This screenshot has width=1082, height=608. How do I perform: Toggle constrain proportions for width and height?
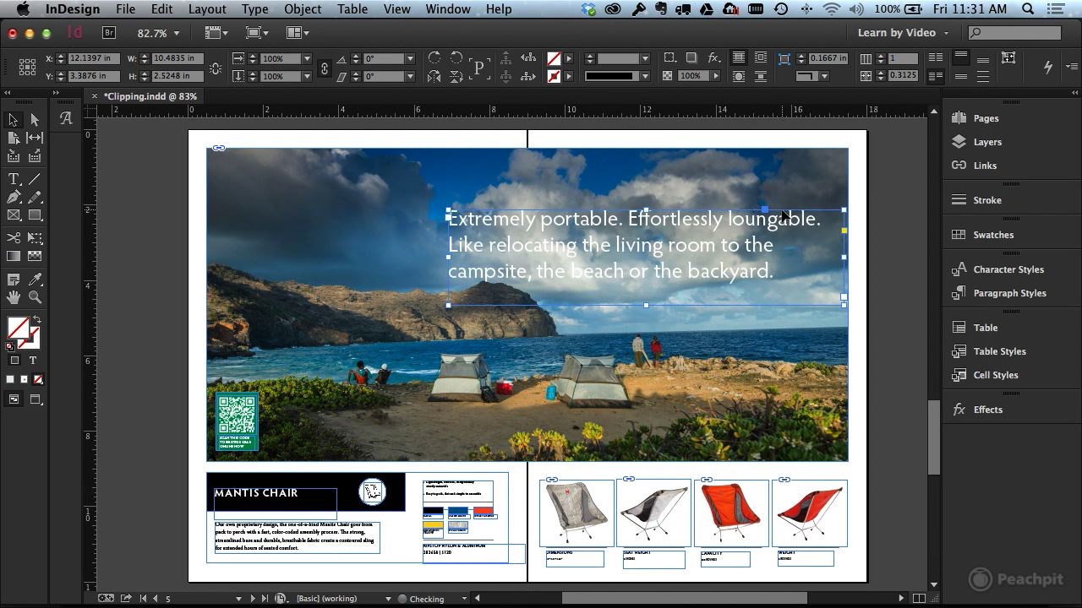click(216, 68)
